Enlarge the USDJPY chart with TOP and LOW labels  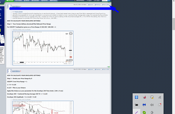point(43,48)
